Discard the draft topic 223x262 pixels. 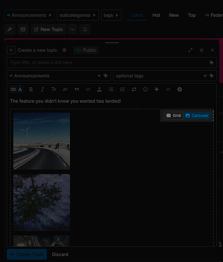(60, 254)
